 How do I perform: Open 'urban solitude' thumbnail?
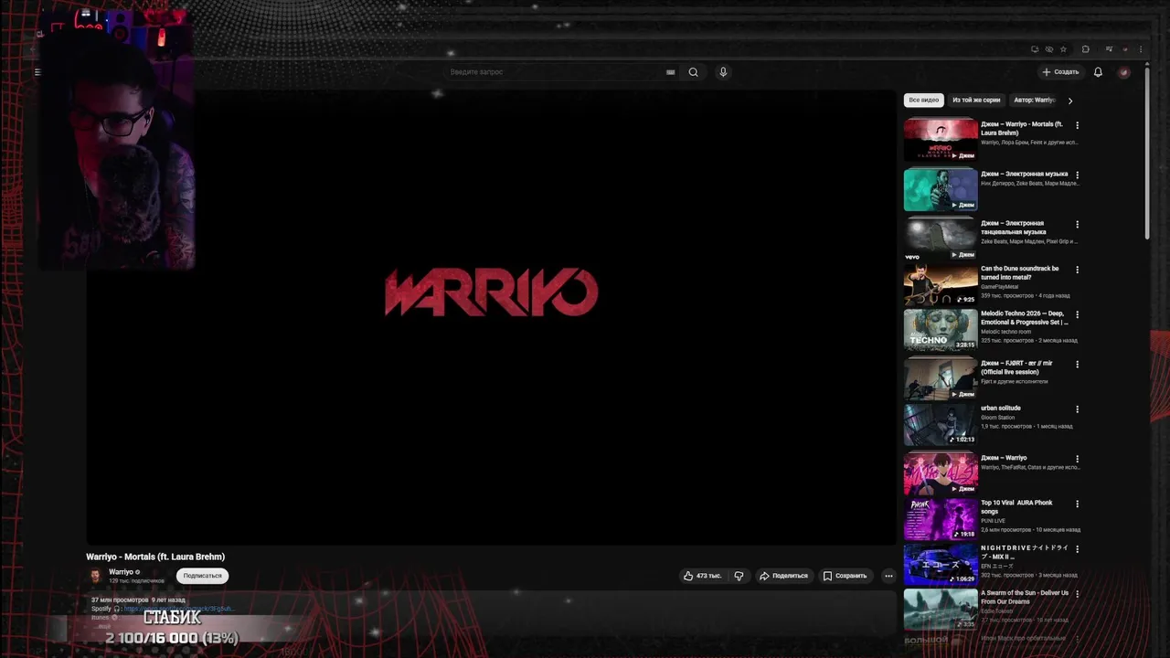[x=941, y=424]
